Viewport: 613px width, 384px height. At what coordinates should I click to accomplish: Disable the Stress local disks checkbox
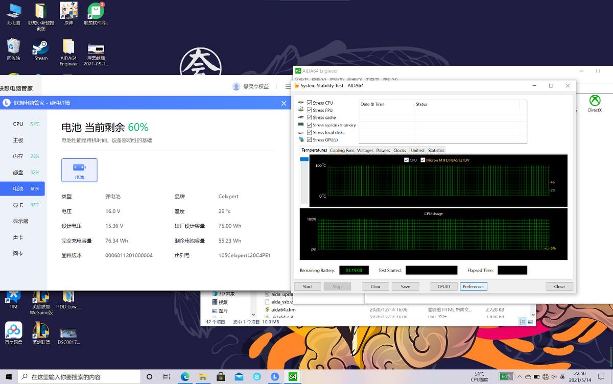click(x=310, y=132)
